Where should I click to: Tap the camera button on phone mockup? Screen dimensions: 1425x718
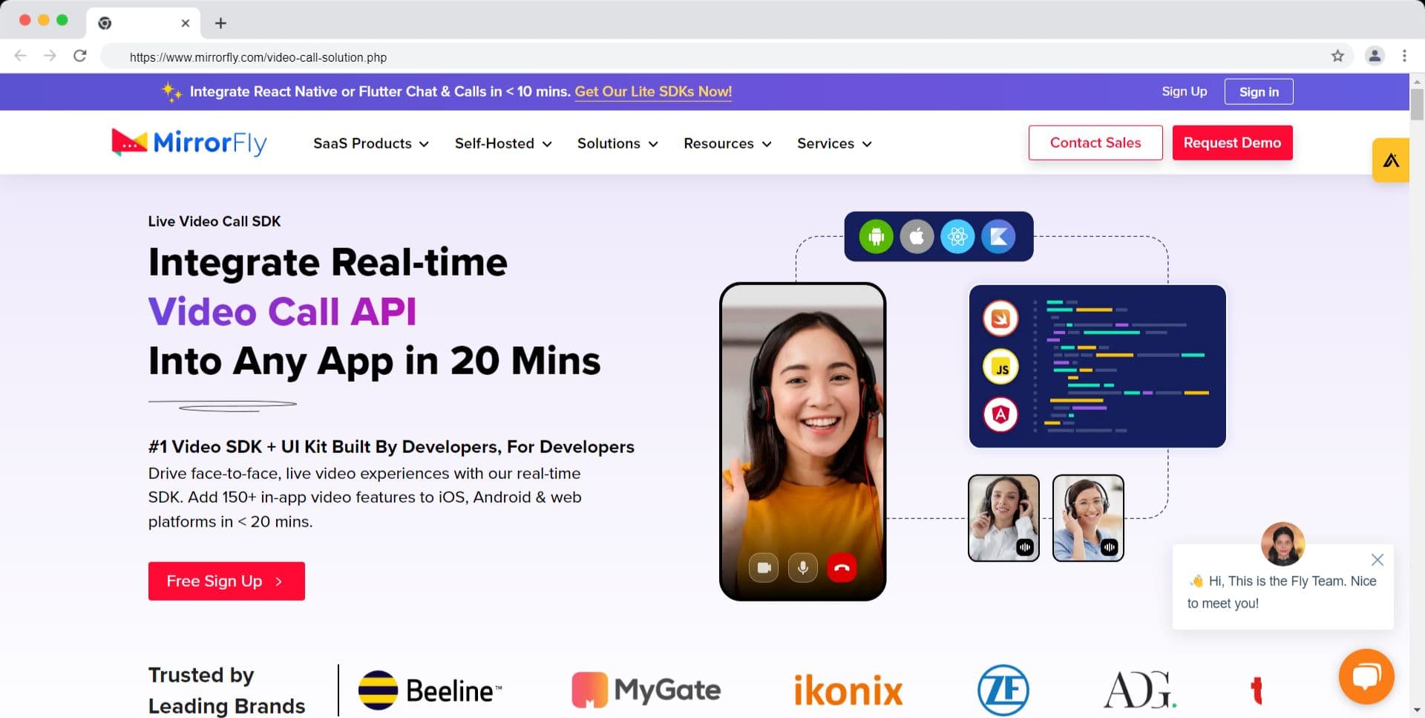coord(764,568)
